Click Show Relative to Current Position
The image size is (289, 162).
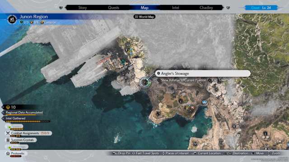pos(182,80)
